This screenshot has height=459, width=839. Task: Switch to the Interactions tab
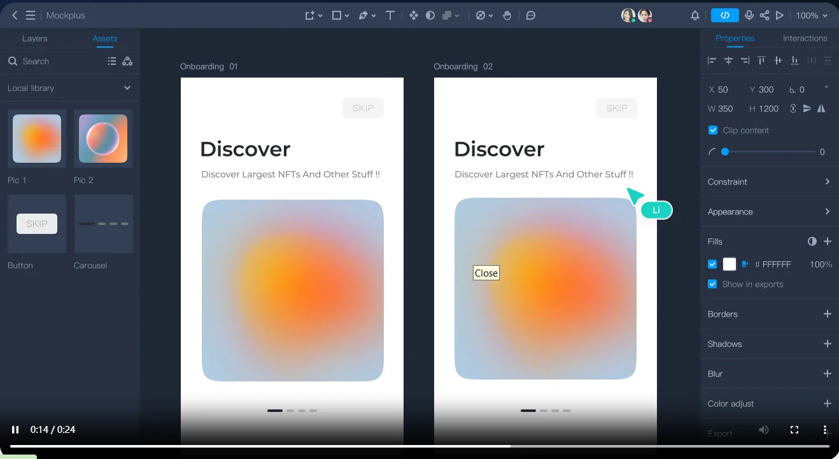point(804,38)
